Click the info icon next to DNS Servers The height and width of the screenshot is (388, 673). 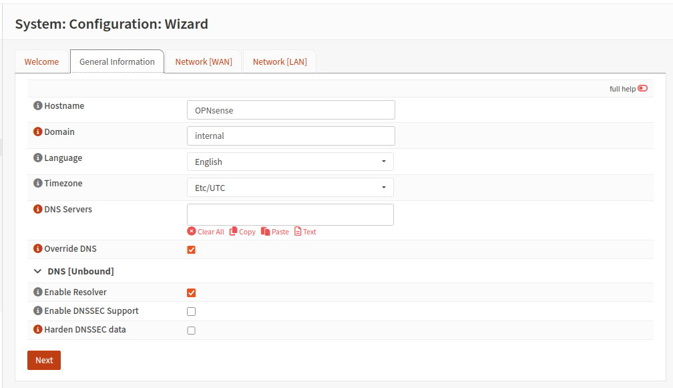point(38,210)
